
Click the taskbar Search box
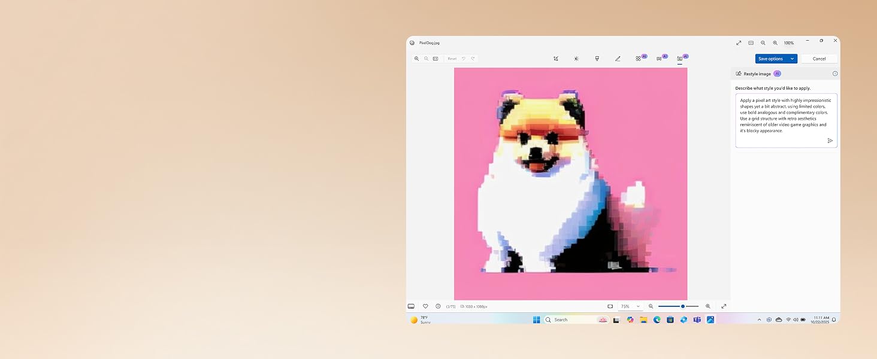tap(577, 320)
